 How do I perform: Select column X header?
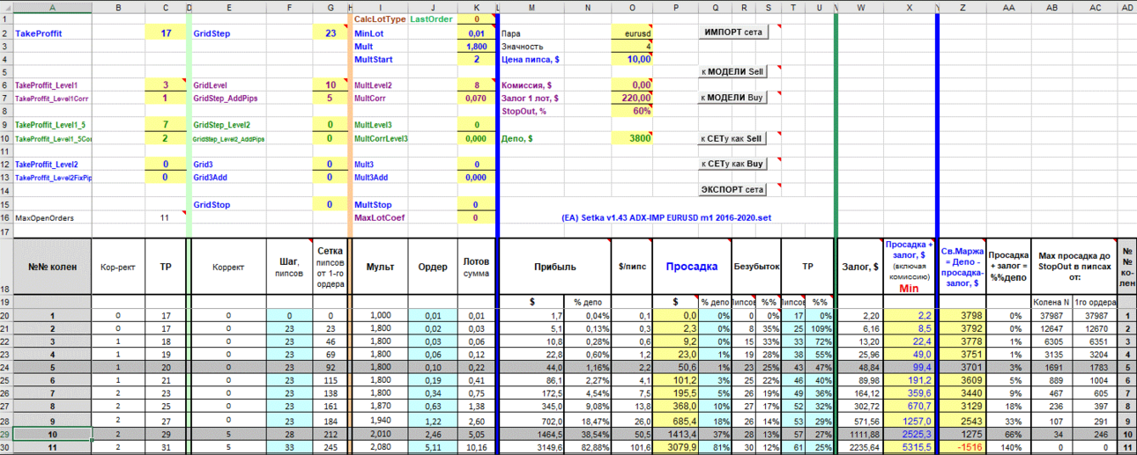(x=909, y=6)
